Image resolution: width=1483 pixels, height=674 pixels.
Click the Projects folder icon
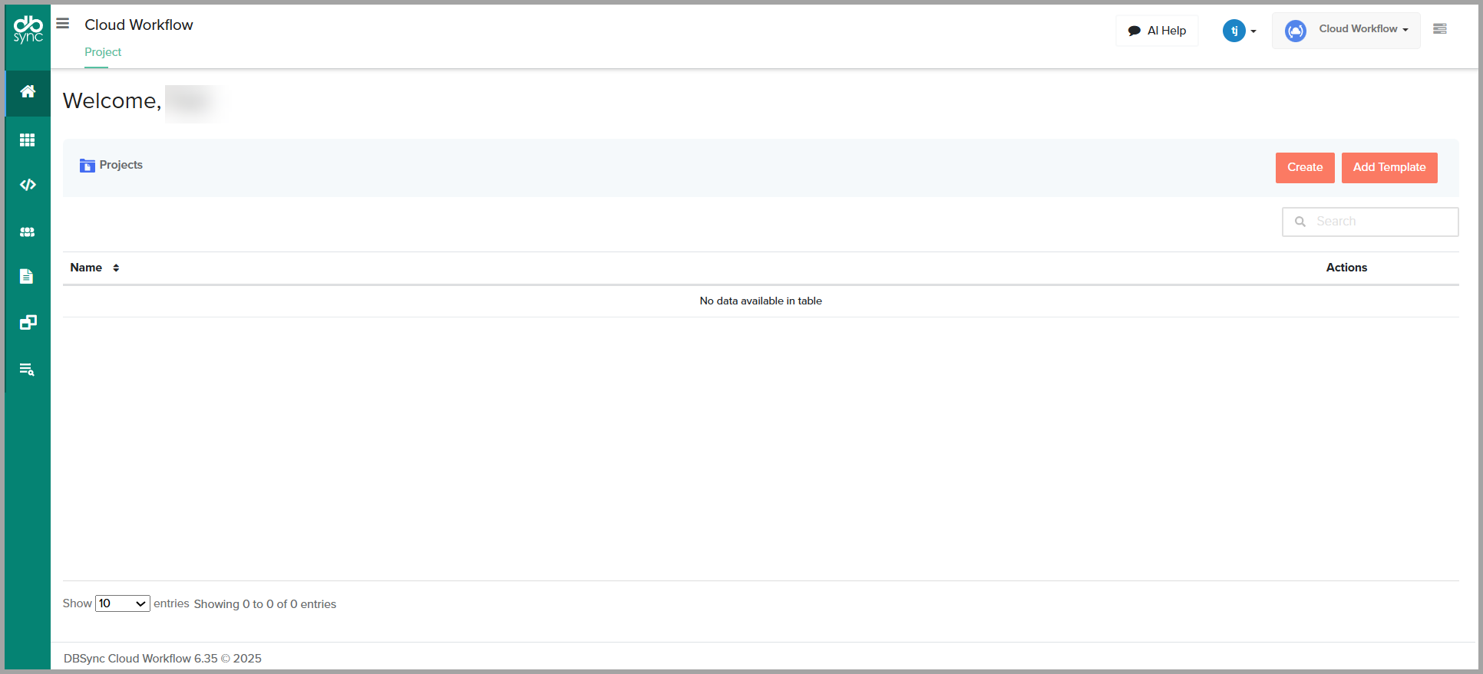[x=88, y=166]
